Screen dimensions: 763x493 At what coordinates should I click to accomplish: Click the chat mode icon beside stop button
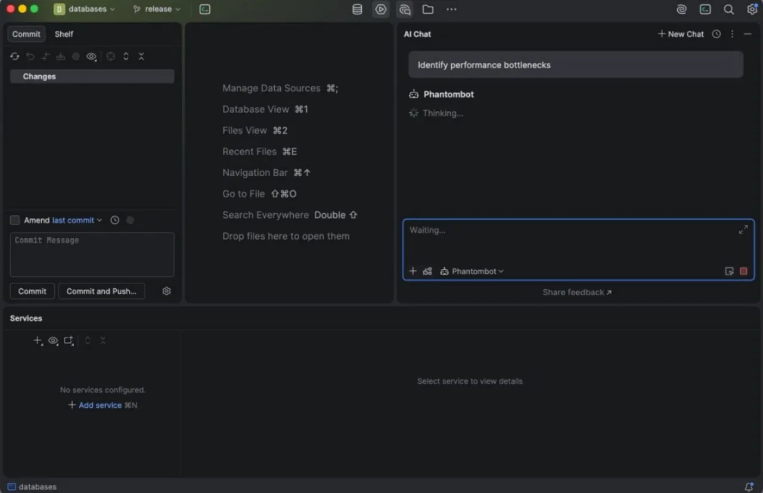[729, 271]
